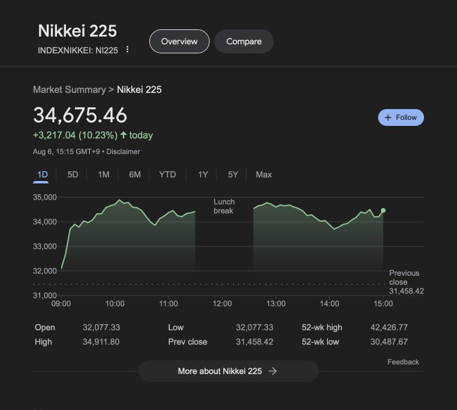Click the 09:00 time axis label
The width and height of the screenshot is (457, 410).
coord(61,304)
